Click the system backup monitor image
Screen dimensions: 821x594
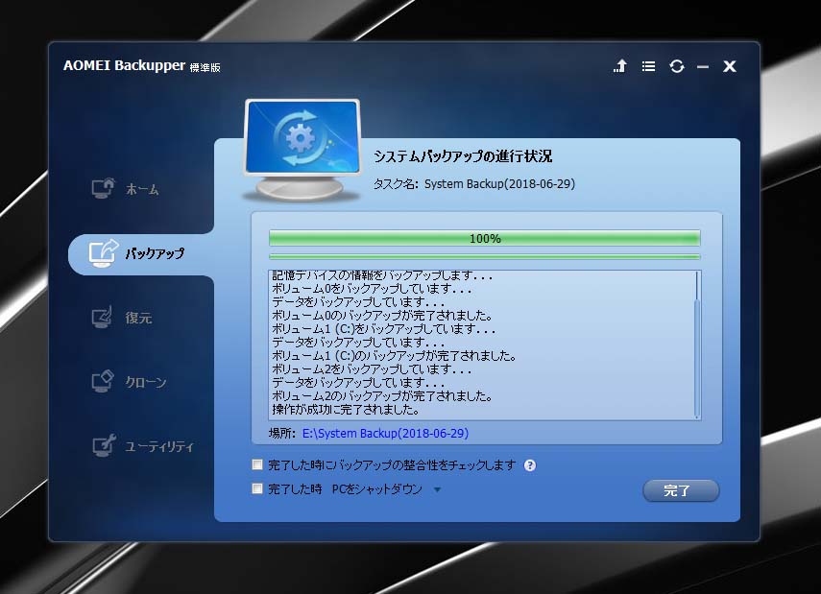pyautogui.click(x=302, y=150)
